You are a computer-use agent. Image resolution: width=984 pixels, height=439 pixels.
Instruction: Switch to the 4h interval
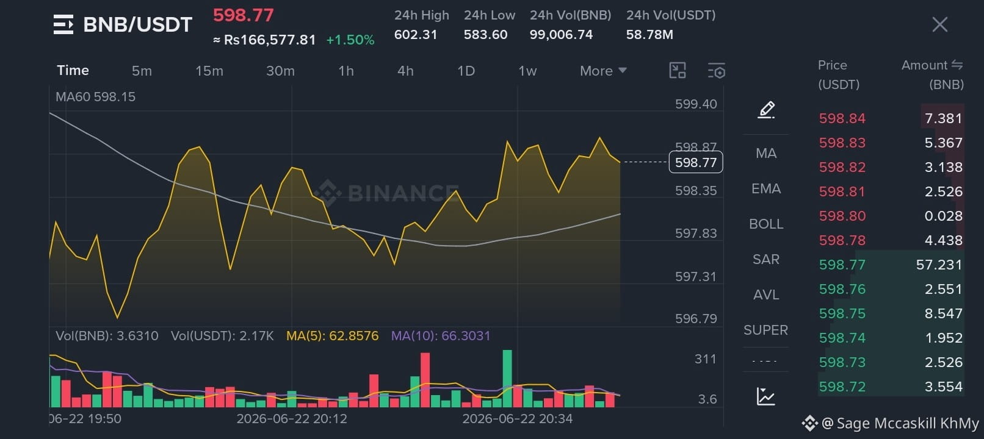pos(405,71)
